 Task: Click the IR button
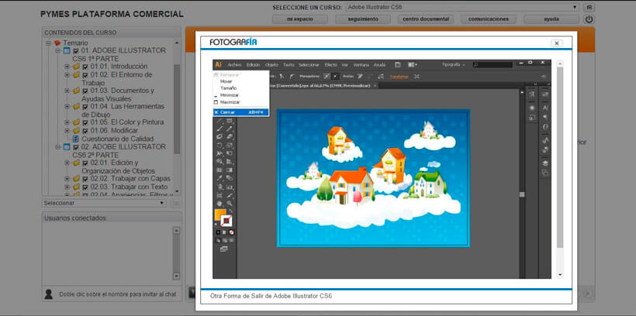(589, 7)
